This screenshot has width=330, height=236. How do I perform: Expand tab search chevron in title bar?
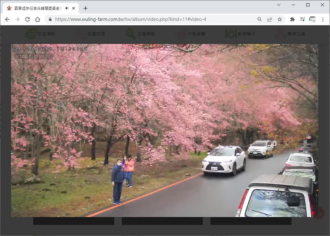coord(279,5)
